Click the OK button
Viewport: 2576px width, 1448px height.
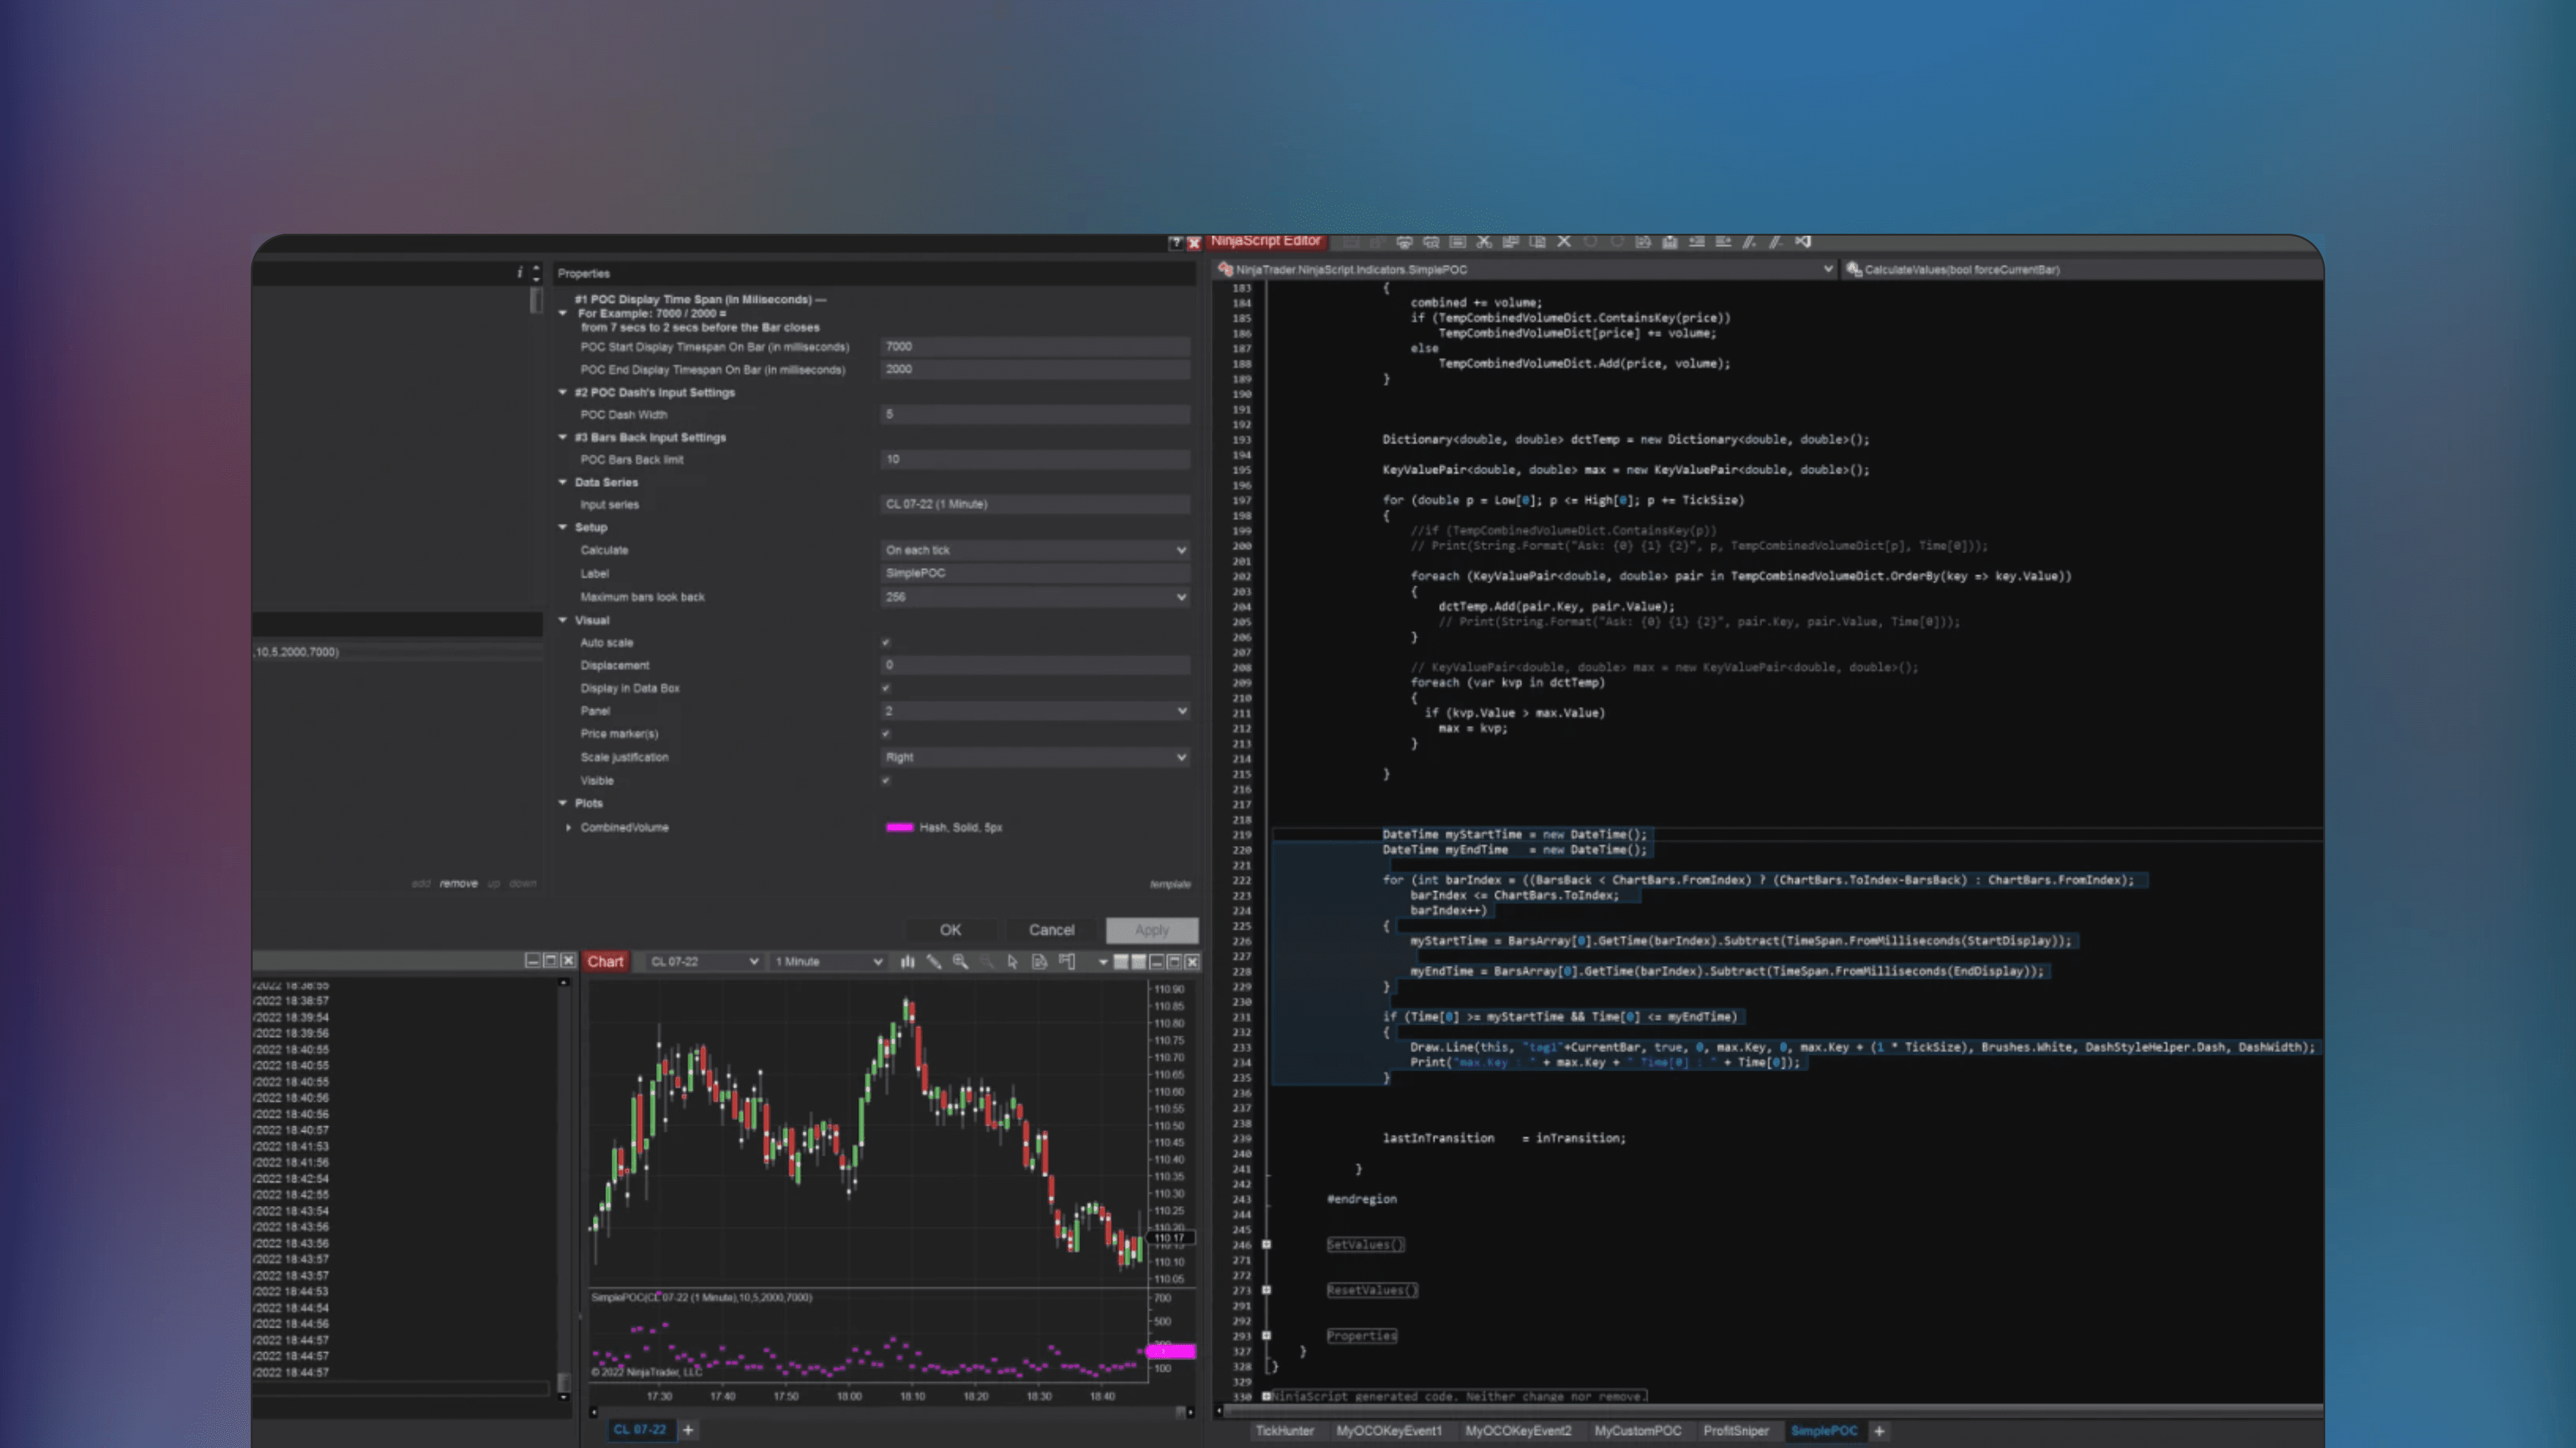click(x=950, y=930)
